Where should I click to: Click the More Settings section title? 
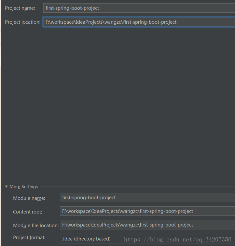pos(23,187)
